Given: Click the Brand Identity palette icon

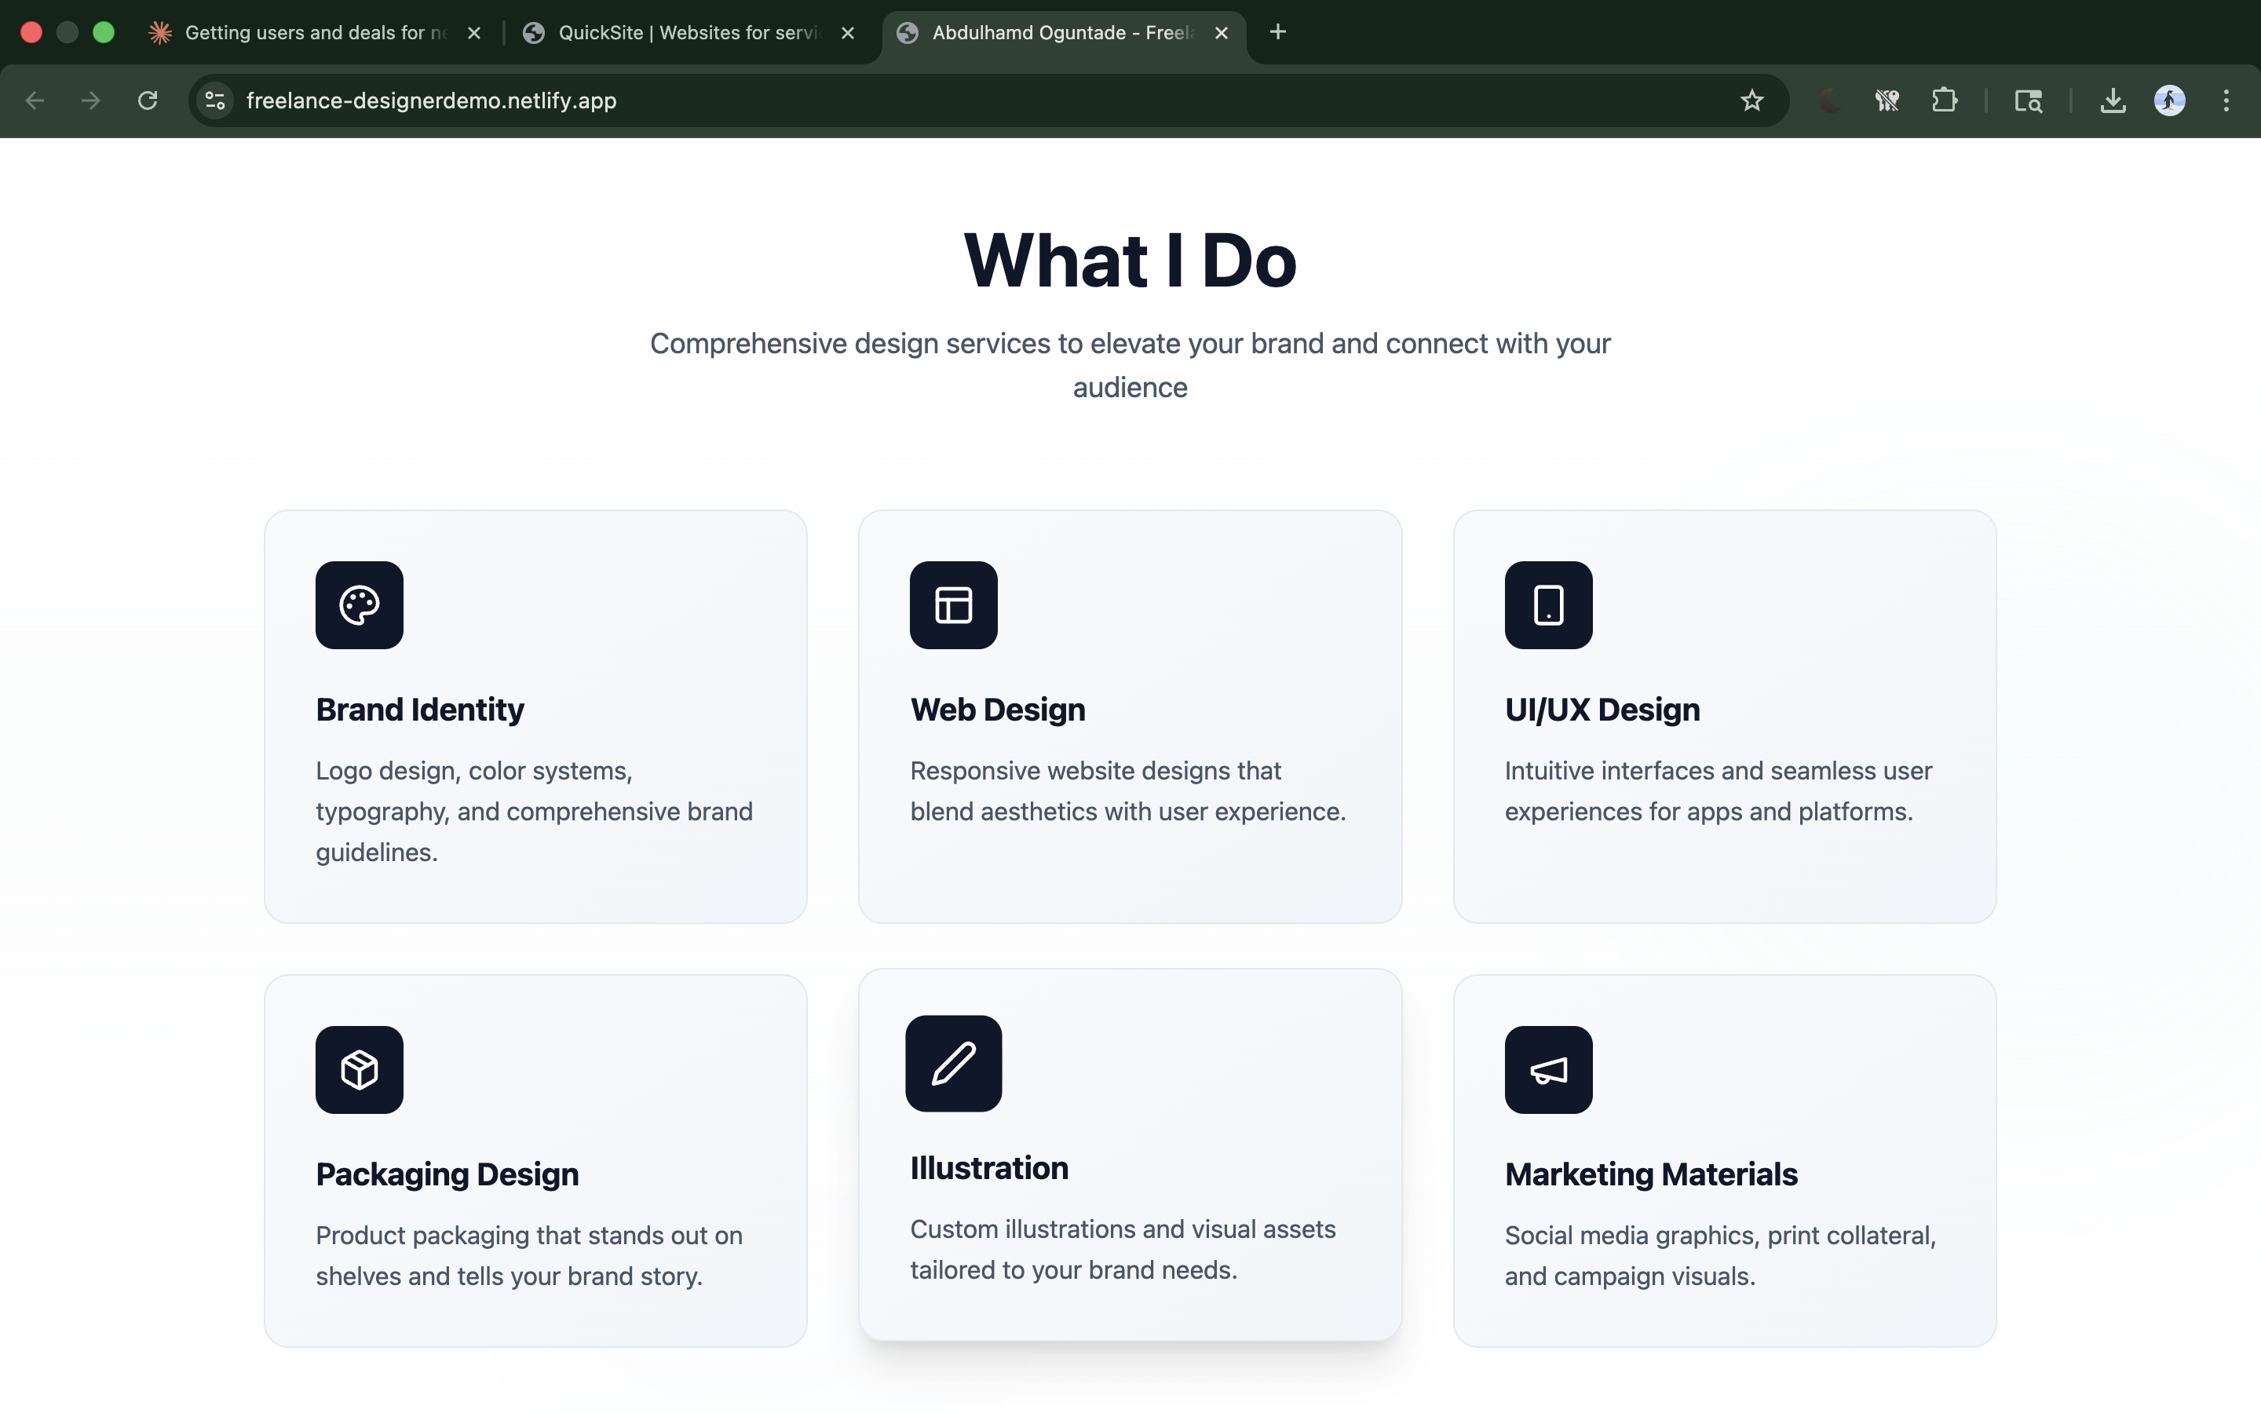Looking at the screenshot, I should (359, 604).
